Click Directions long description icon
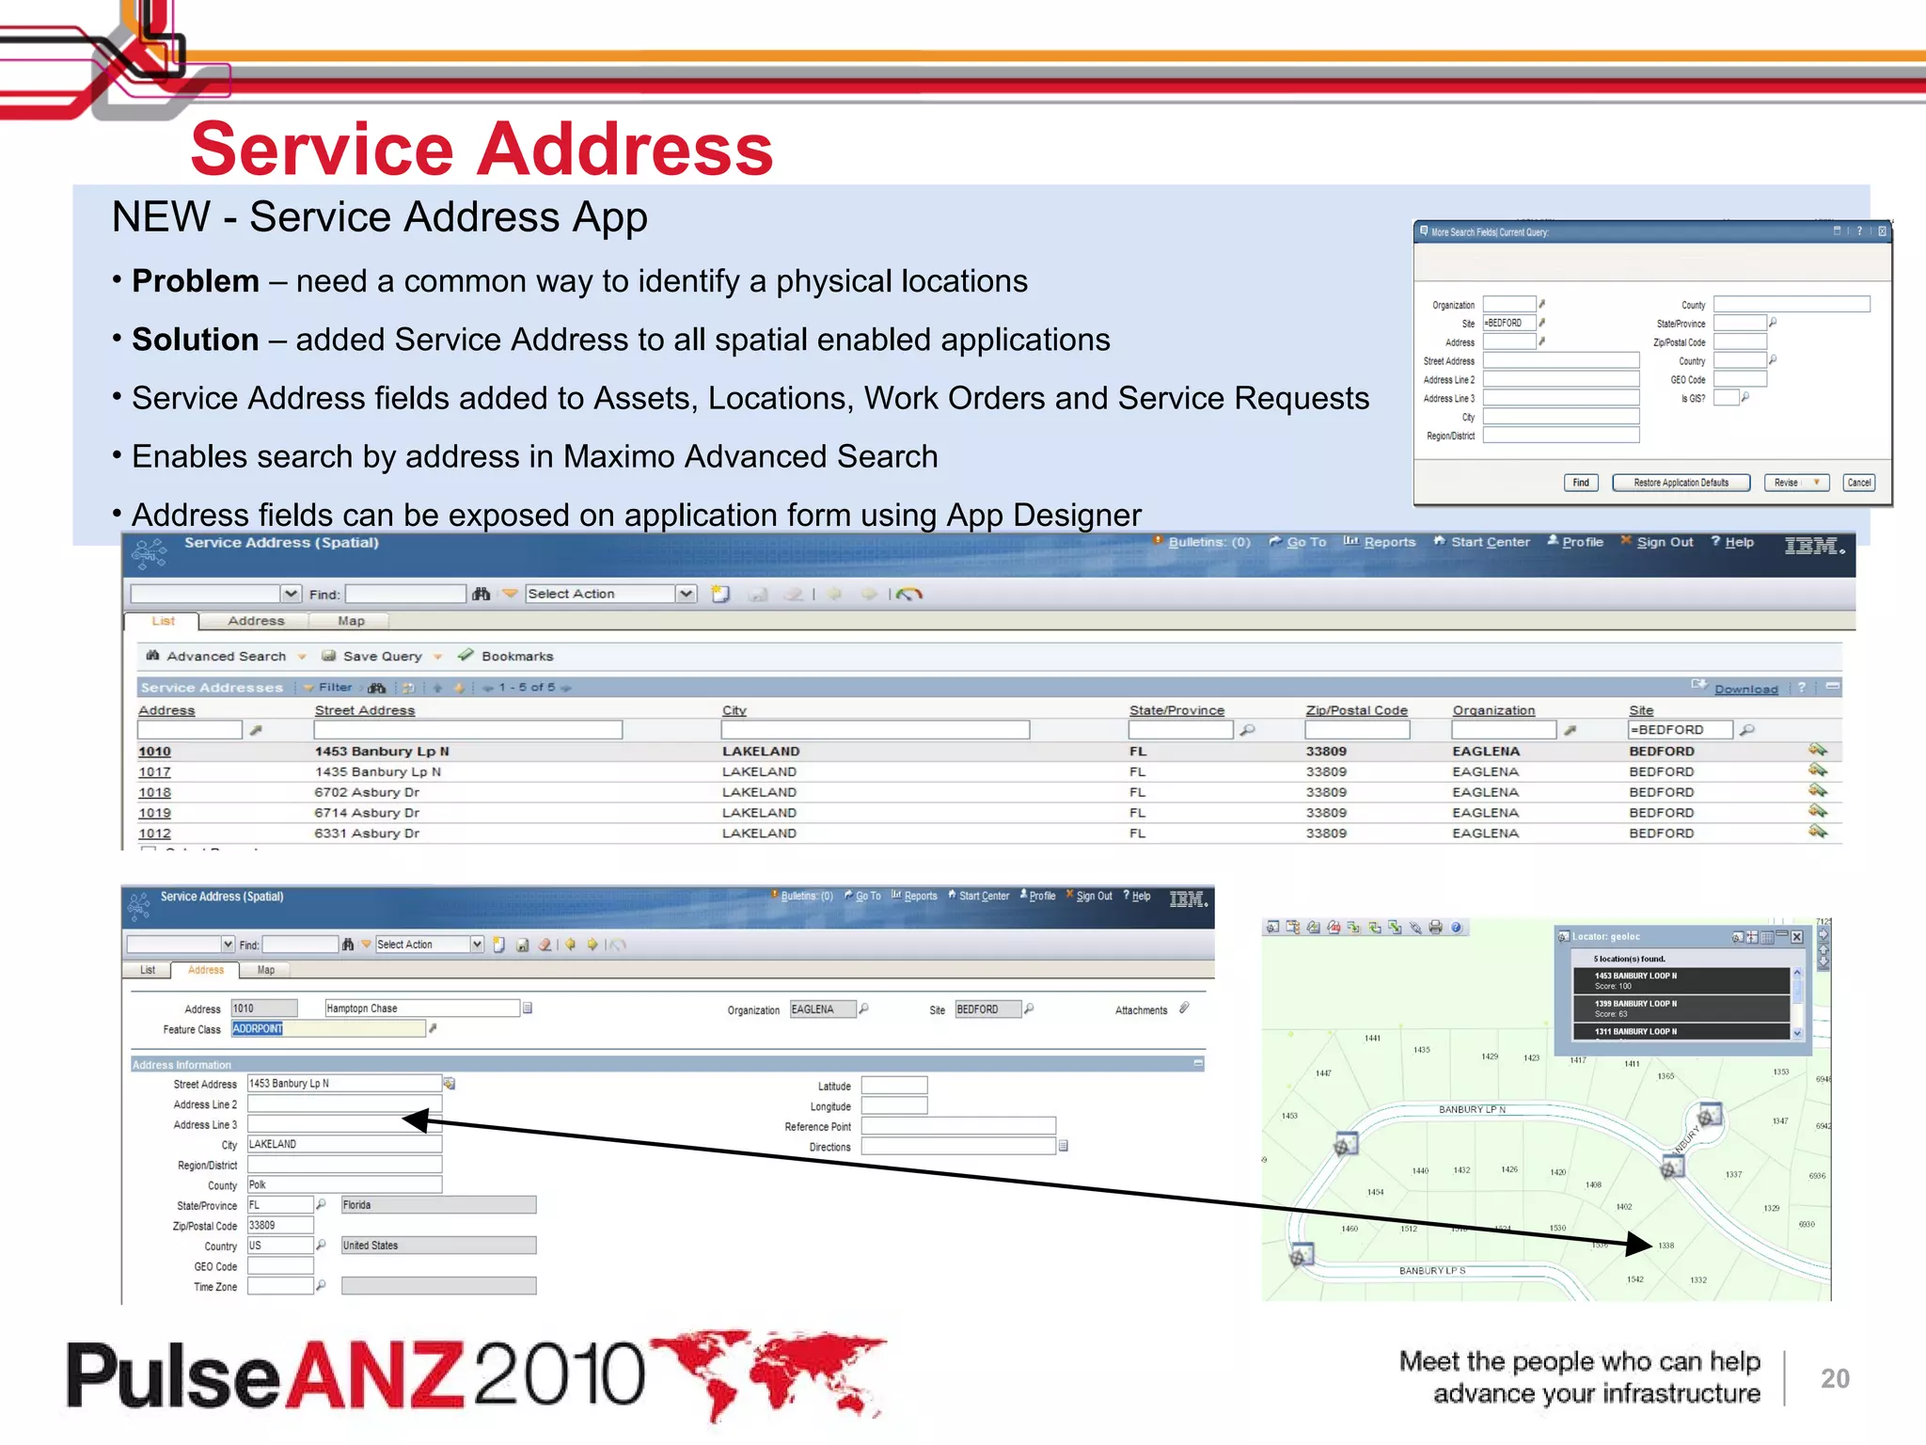 click(1064, 1146)
